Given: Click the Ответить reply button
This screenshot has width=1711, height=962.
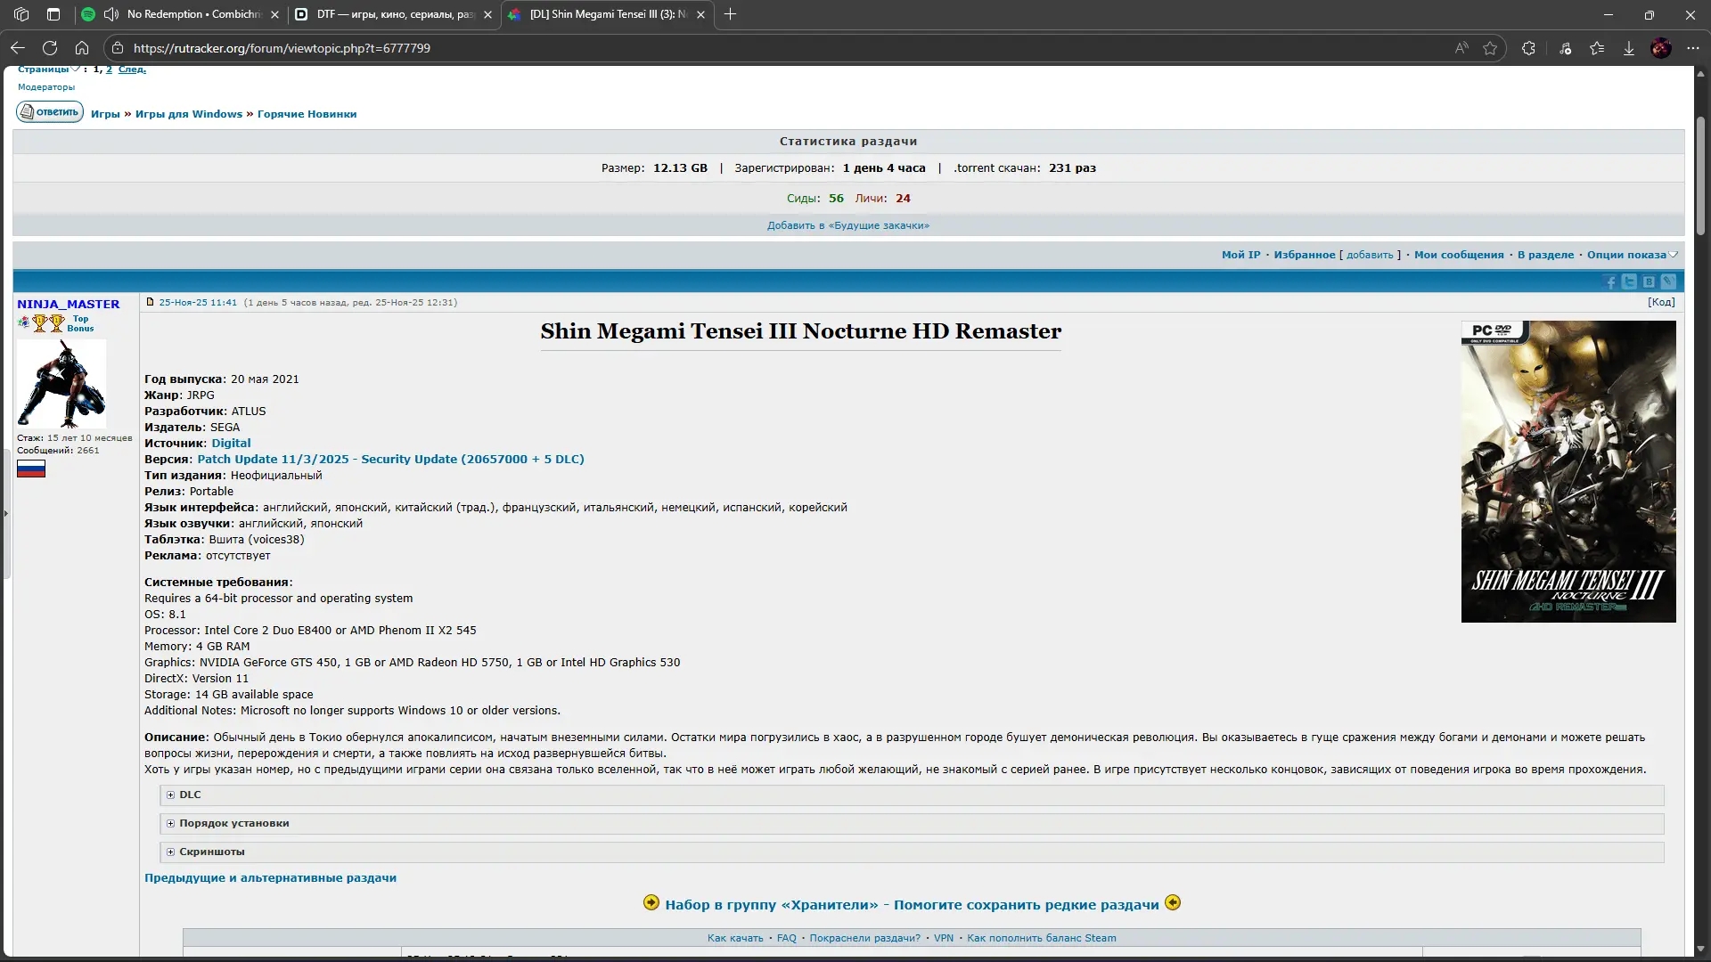Looking at the screenshot, I should tap(50, 112).
